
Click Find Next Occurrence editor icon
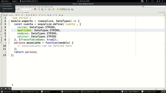pyautogui.click(x=31, y=15)
